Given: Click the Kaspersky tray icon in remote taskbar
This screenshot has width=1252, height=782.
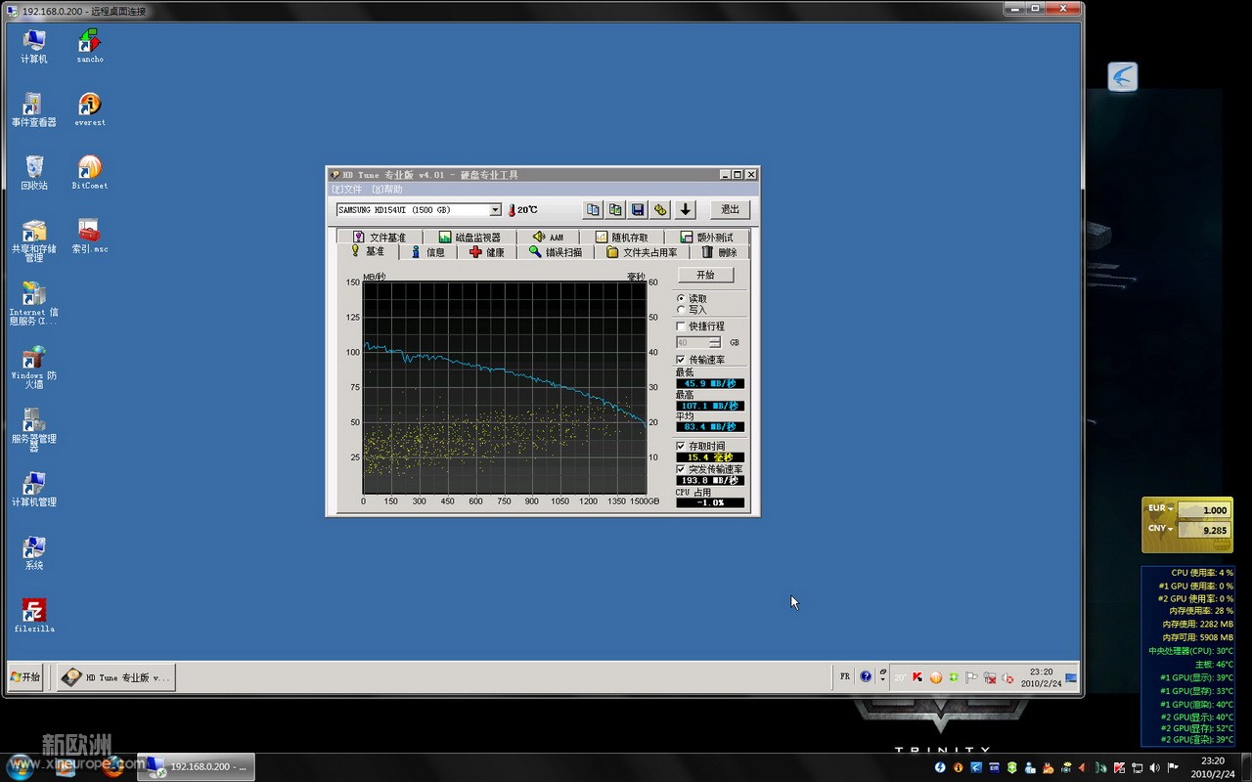Looking at the screenshot, I should (x=917, y=676).
